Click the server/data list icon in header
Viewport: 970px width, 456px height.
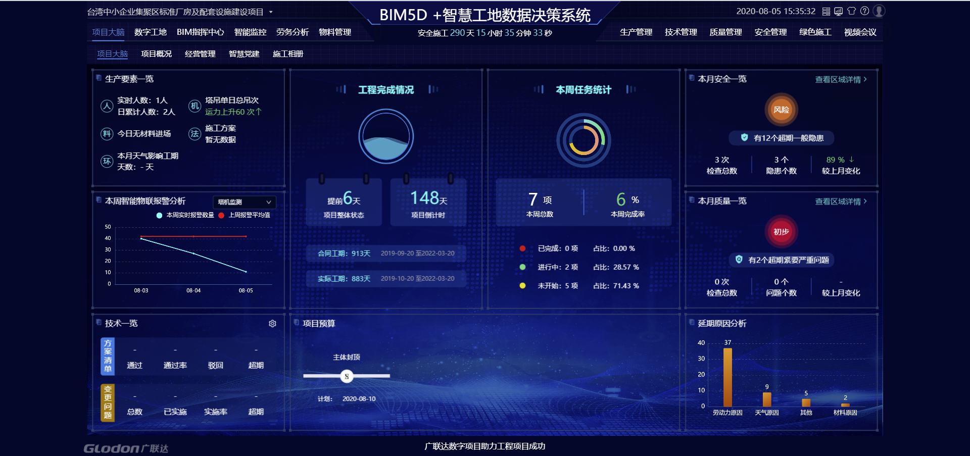click(x=826, y=11)
